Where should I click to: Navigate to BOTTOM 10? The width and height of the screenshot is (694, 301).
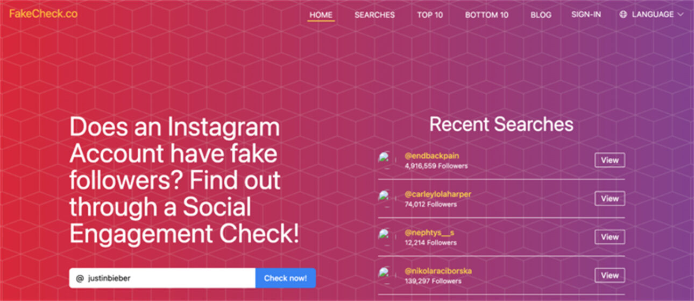[486, 15]
